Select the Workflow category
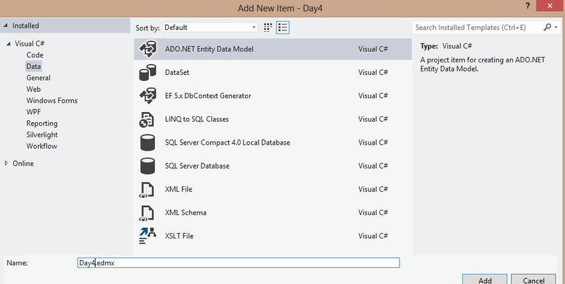The image size is (565, 284). (x=41, y=147)
